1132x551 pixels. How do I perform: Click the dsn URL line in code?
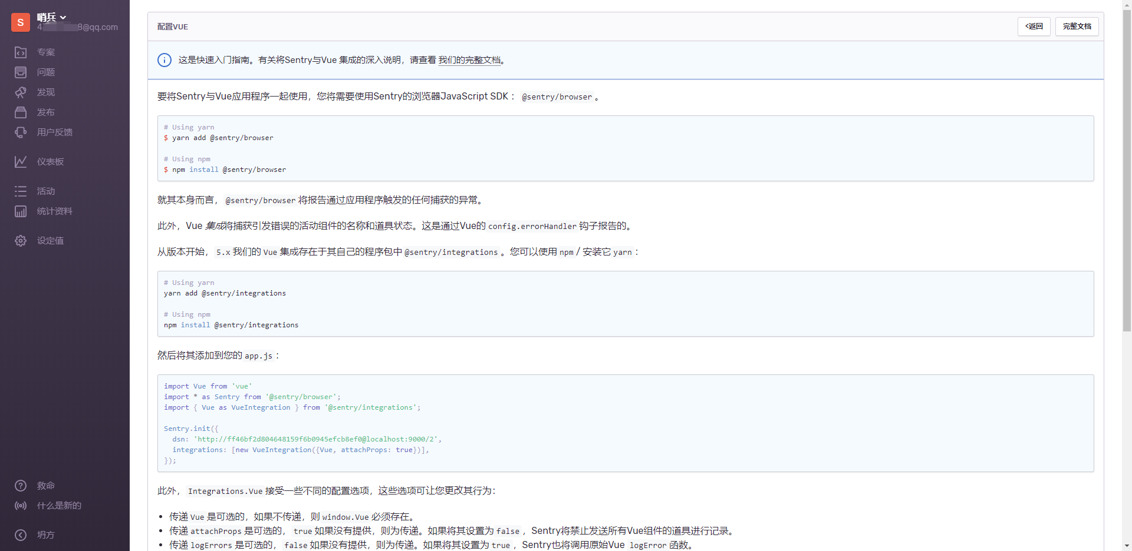pos(307,439)
